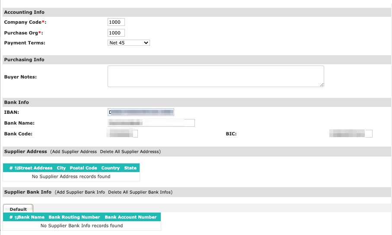Screen dimensions: 392x235
Task: Click into the Purchase Org field
Action: pos(116,33)
